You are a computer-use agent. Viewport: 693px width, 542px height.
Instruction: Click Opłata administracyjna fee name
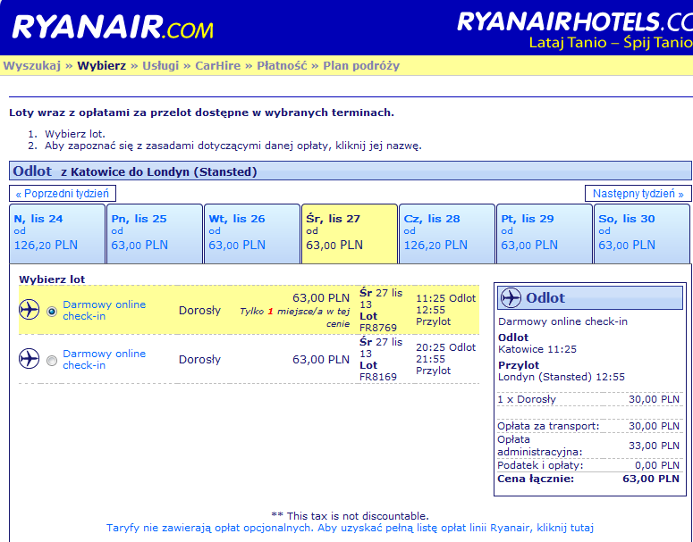pos(539,446)
